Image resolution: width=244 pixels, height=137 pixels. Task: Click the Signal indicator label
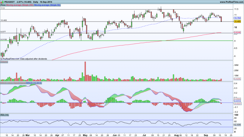(22, 83)
